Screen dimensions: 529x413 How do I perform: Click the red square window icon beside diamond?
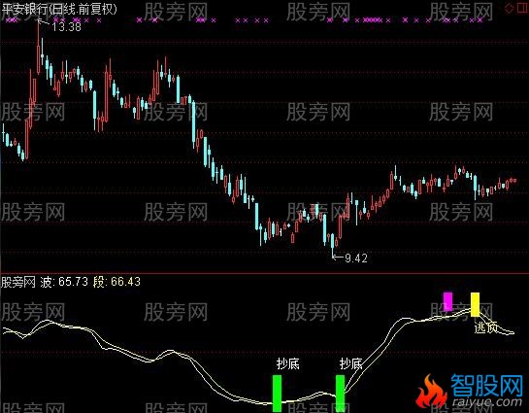[523, 8]
